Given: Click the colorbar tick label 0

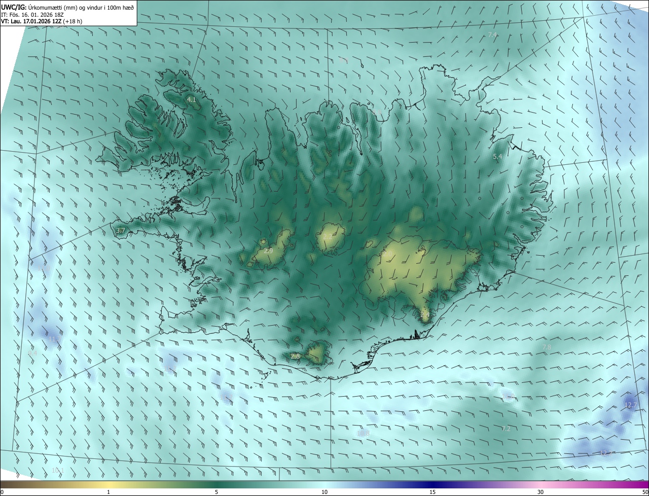Looking at the screenshot, I should point(2,492).
